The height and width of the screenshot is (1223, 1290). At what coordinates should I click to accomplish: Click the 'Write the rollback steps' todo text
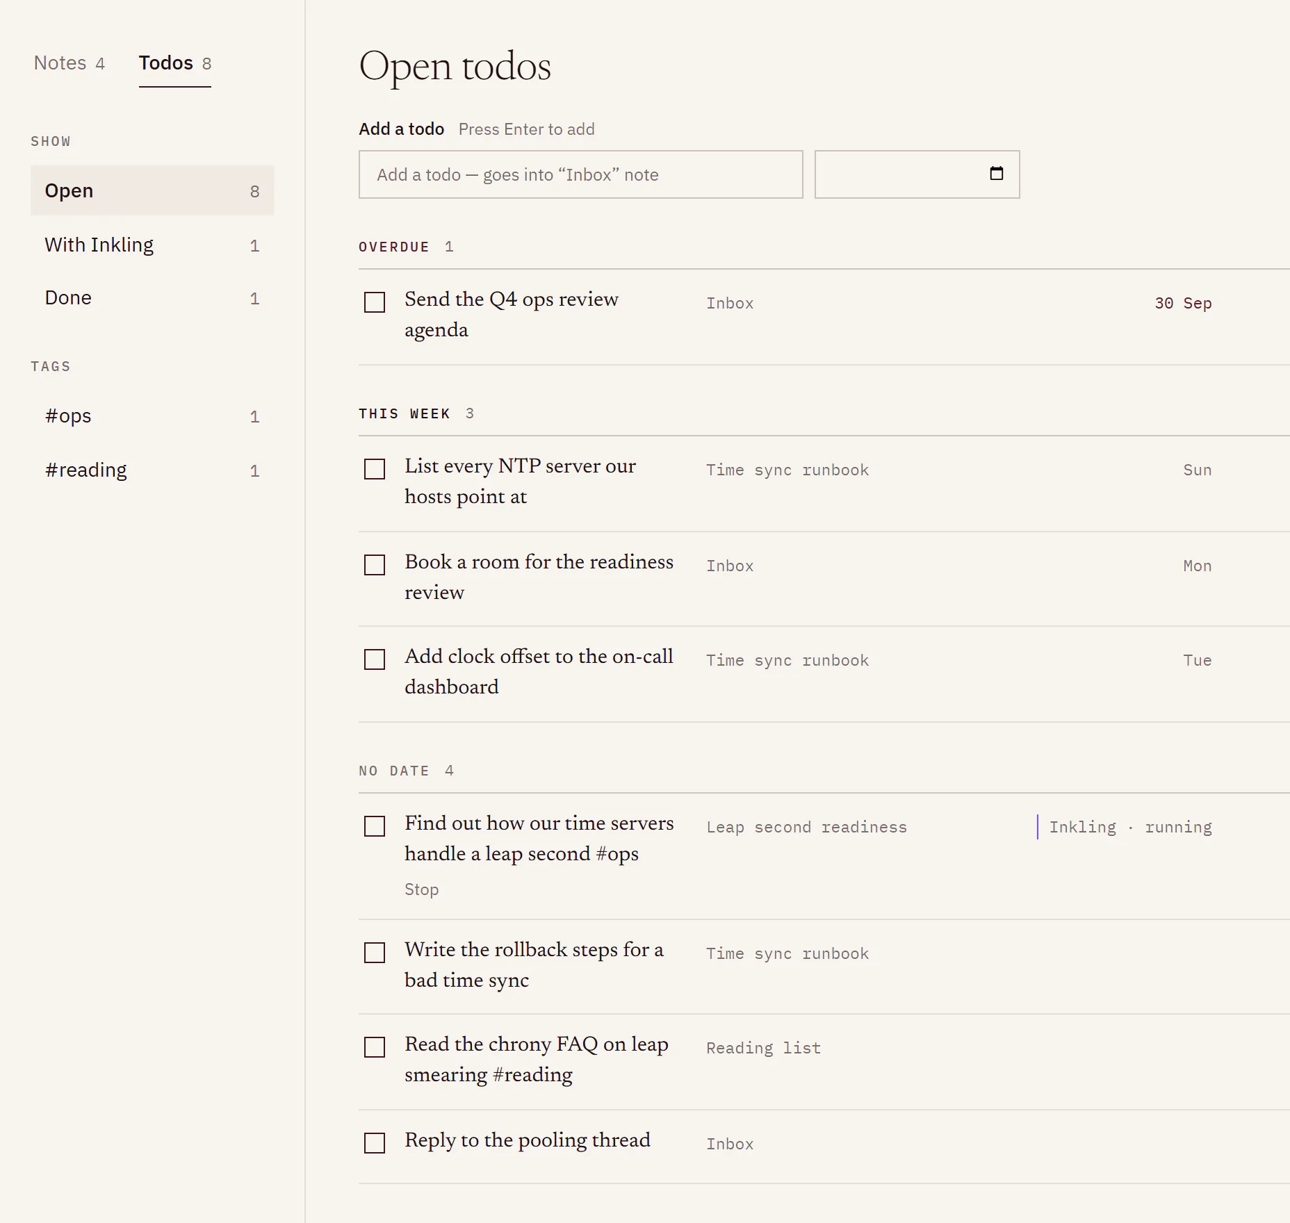coord(534,965)
